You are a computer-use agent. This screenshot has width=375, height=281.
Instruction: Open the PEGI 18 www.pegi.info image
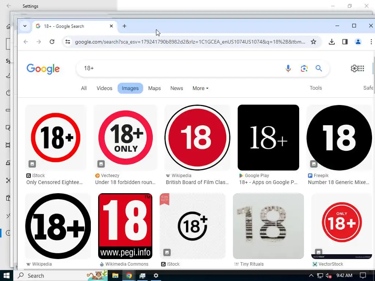click(x=125, y=226)
